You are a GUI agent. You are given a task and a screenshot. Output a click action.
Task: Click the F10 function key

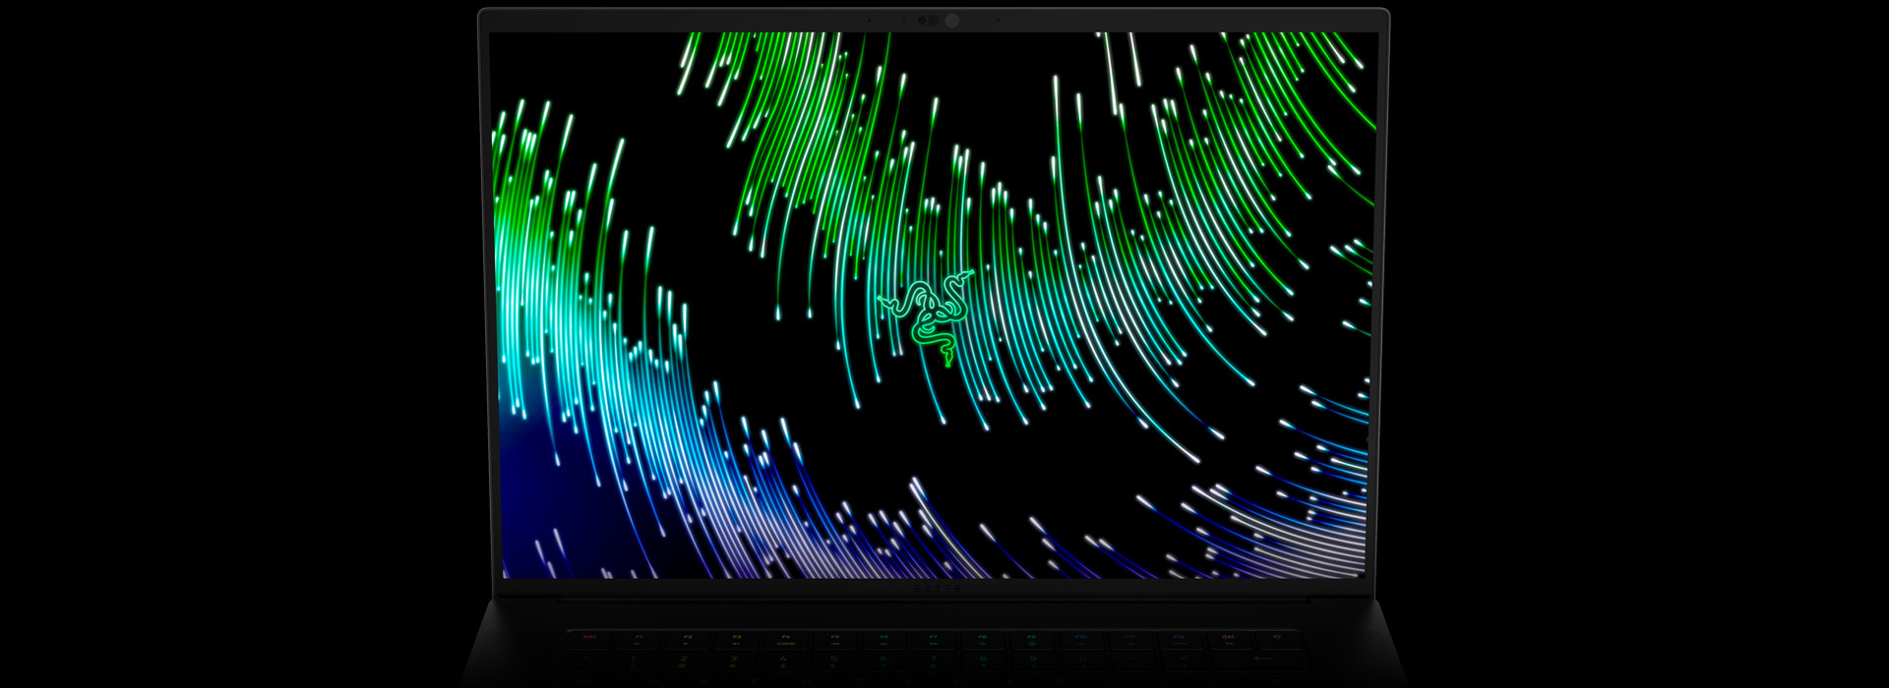click(x=1080, y=639)
